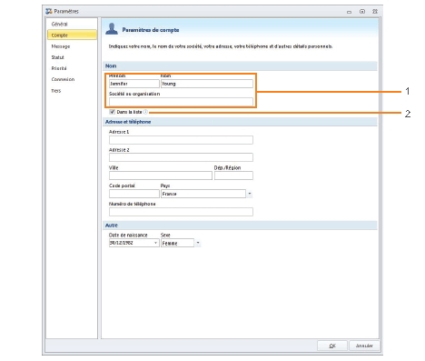Minimize the Paramètres window
425x361 pixels.
pyautogui.click(x=349, y=12)
